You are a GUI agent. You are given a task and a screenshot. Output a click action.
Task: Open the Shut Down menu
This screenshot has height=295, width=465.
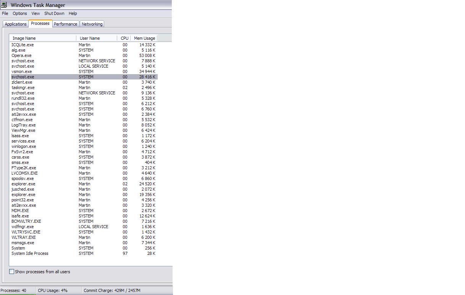pos(54,13)
